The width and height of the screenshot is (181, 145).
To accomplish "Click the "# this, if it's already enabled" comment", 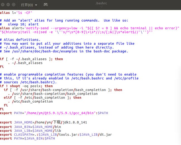I will pyautogui.click(x=69, y=78).
